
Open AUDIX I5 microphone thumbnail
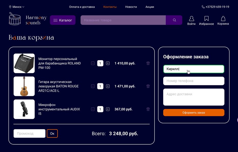click(24, 109)
